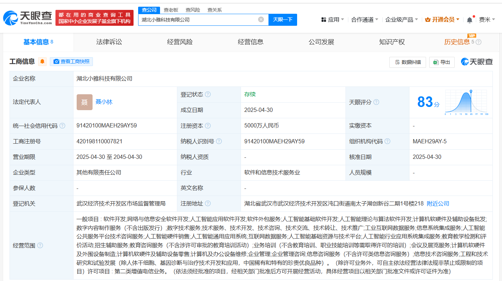Select the 查老板 search tab
Screen dimensions: 502x281
coord(171,10)
